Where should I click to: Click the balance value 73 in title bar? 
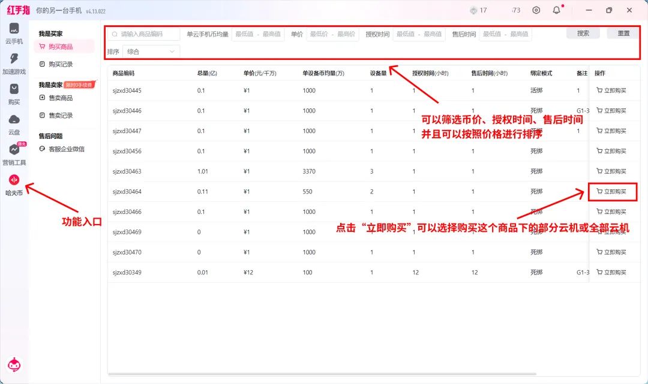pos(516,10)
